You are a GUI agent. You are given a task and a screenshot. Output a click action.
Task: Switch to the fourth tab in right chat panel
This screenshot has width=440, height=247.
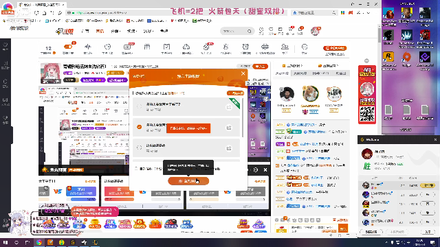[341, 73]
